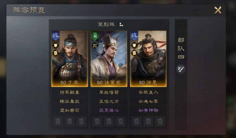This screenshot has height=138, width=236.
Task: Select the purple 谈笑诛心 skill
Action: tap(109, 110)
